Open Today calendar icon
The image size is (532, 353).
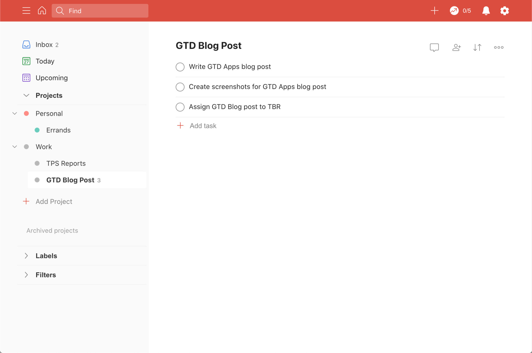point(26,61)
